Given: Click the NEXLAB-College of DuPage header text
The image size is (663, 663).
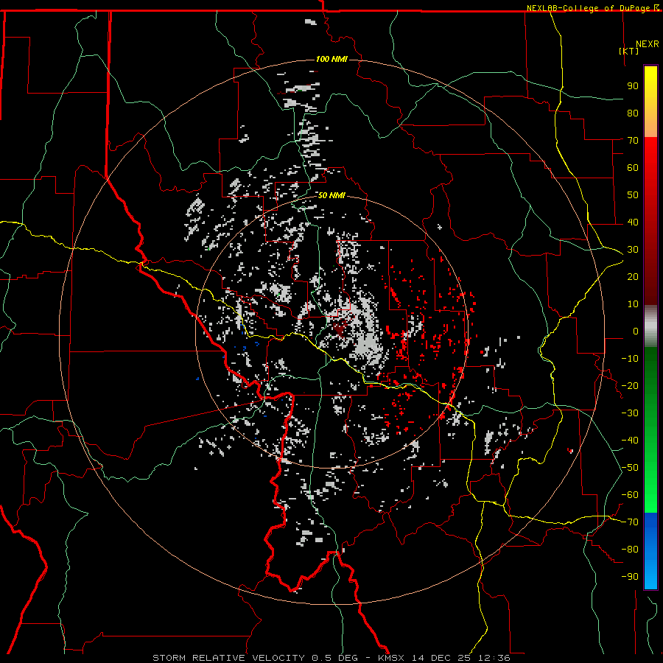Looking at the screenshot, I should (589, 8).
